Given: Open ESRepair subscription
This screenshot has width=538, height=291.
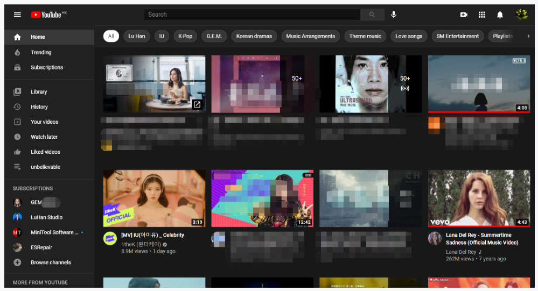Looking at the screenshot, I should 50,247.
